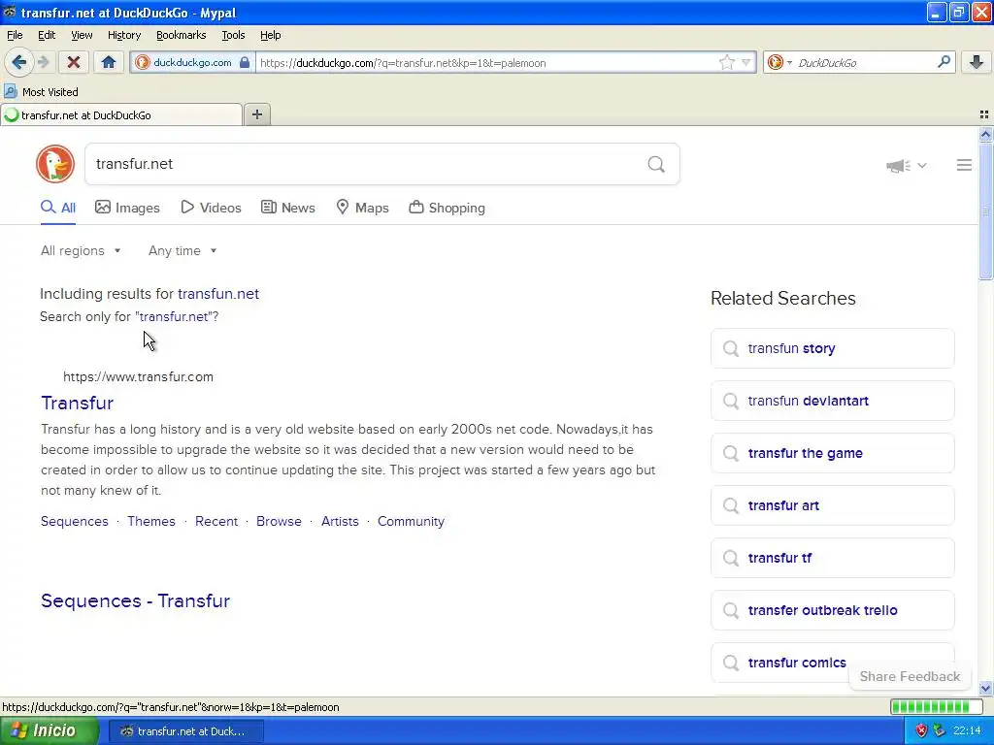
Task: Open the Tools menu
Action: [233, 35]
